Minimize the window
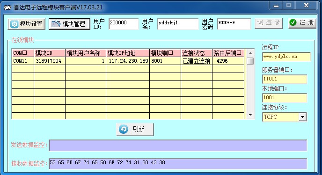 coord(276,6)
